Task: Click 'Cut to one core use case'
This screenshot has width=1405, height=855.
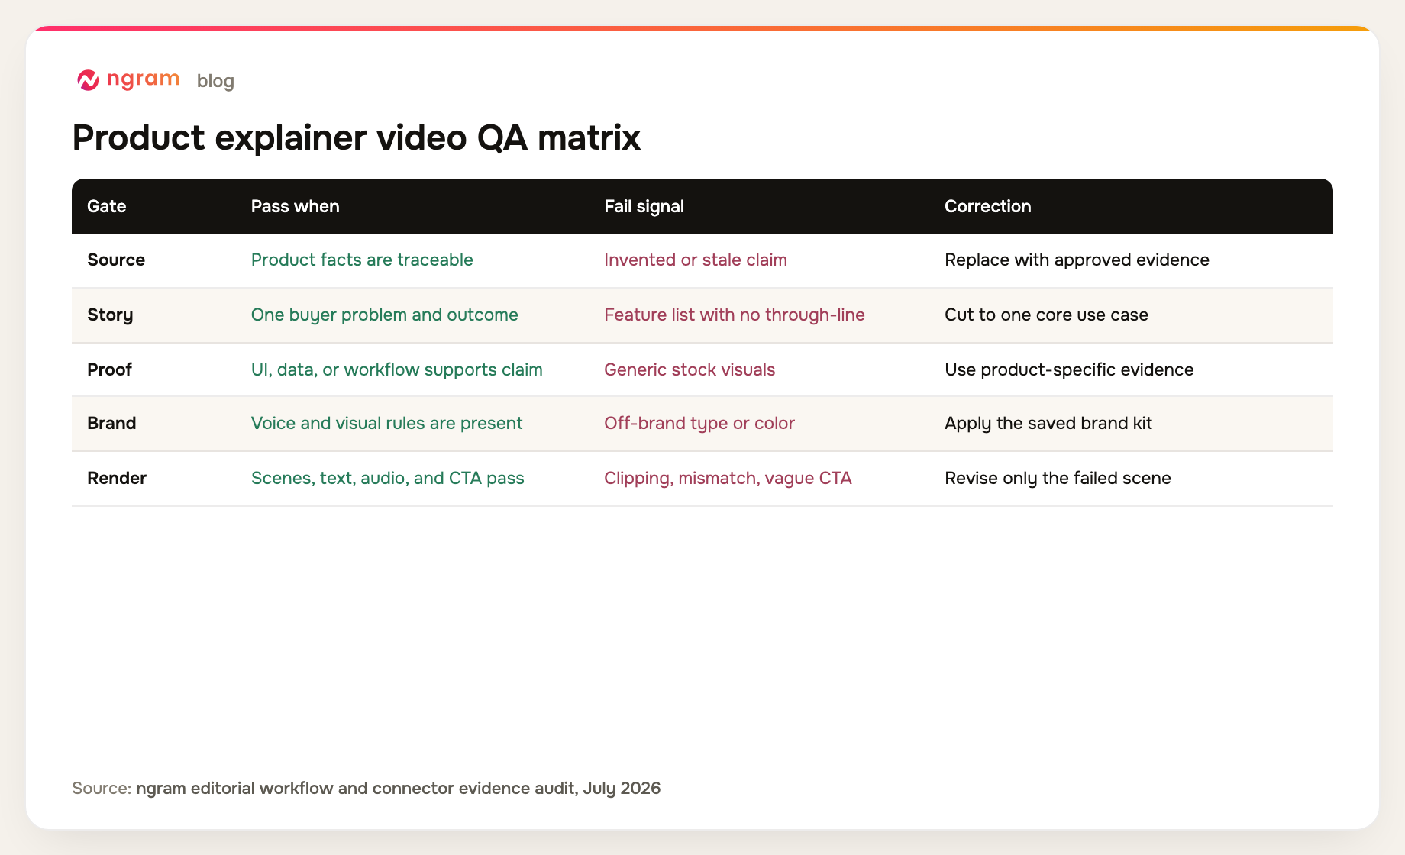Action: pos(1046,315)
